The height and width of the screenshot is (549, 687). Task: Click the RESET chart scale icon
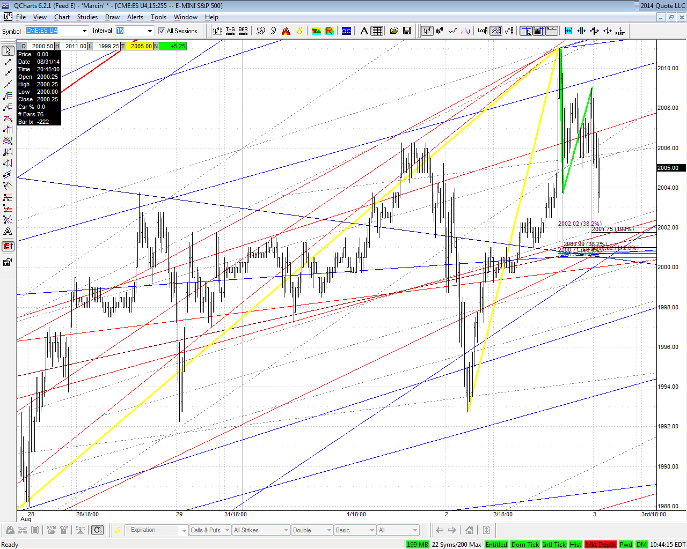coord(620,31)
